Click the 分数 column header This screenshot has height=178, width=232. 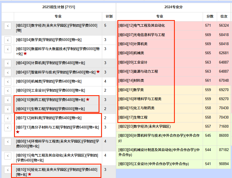click(x=210, y=16)
